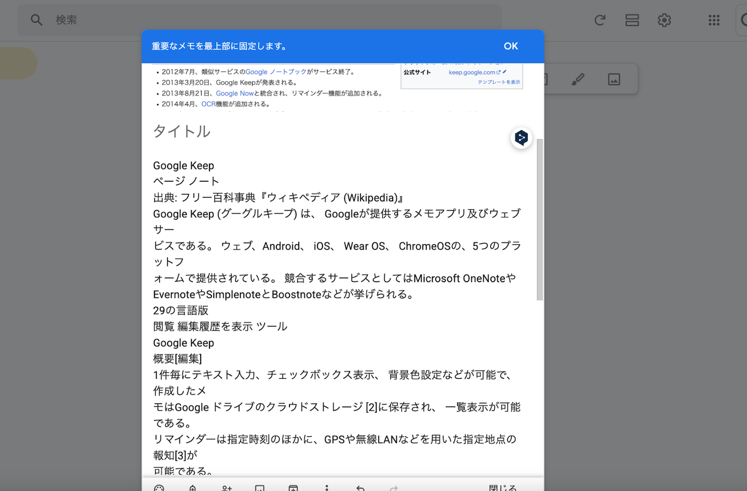The height and width of the screenshot is (491, 747).
Task: Open the note's three-dot more menu
Action: (x=327, y=488)
